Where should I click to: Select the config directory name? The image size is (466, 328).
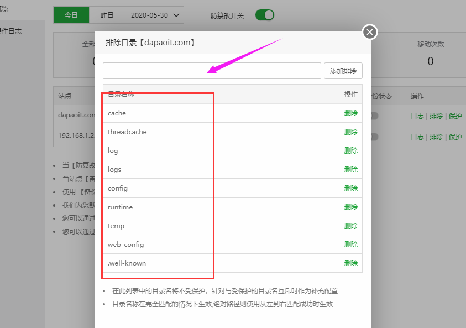tap(118, 188)
